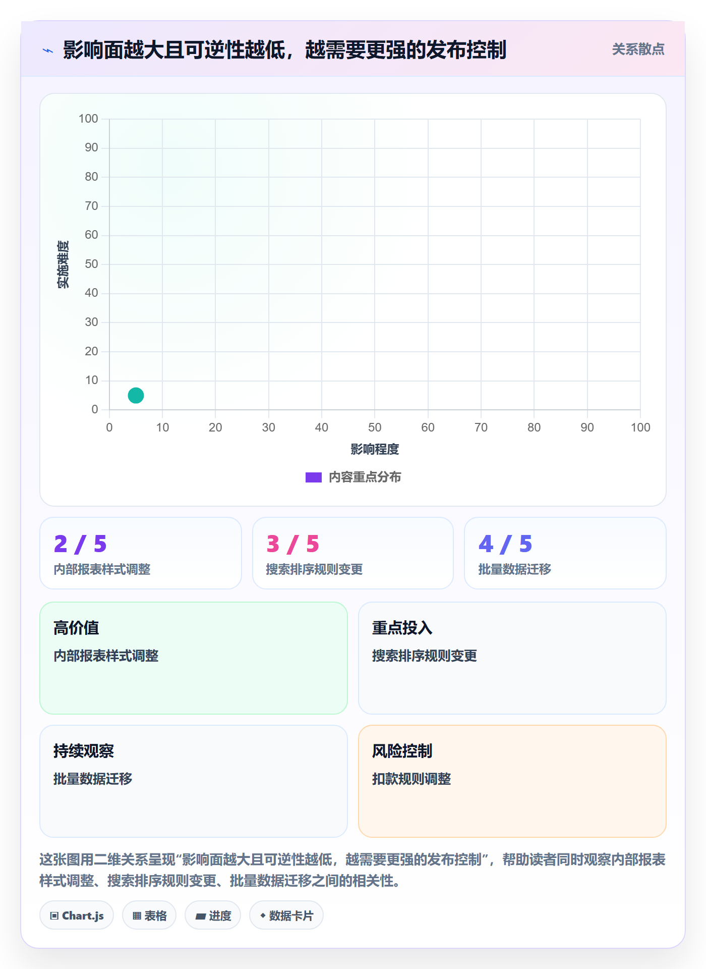The height and width of the screenshot is (969, 706).
Task: Select the 重点投入 quadrant card
Action: coord(512,658)
